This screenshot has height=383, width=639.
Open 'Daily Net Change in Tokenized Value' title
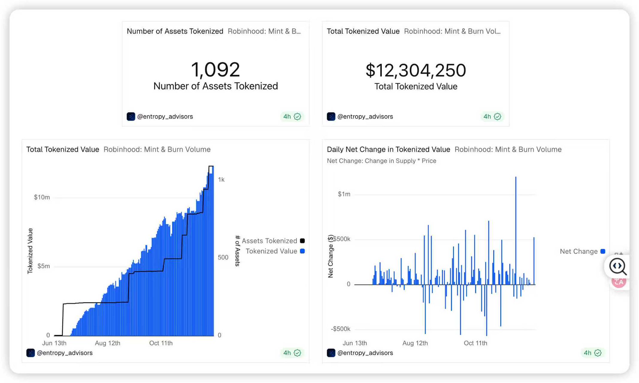point(388,149)
